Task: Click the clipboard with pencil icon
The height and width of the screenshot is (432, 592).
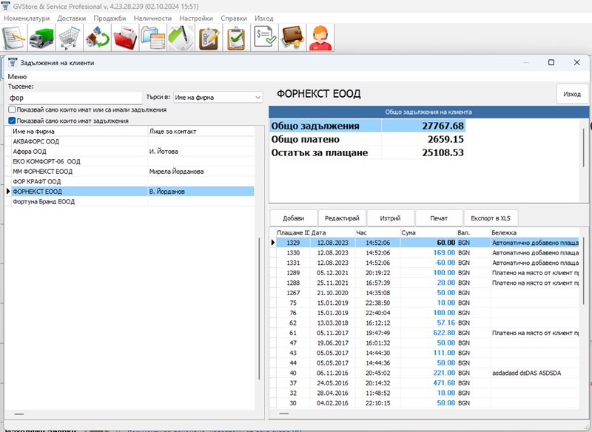Action: 209,38
